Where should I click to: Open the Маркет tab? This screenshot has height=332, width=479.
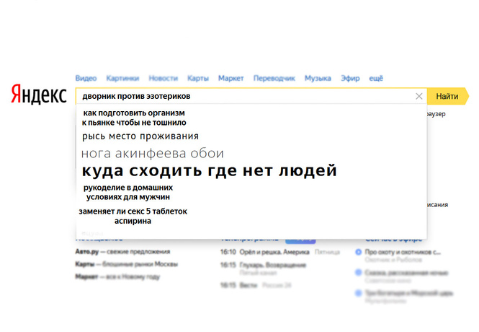pos(230,79)
